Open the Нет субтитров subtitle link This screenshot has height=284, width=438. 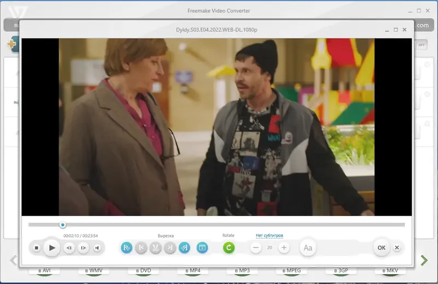[269, 235]
